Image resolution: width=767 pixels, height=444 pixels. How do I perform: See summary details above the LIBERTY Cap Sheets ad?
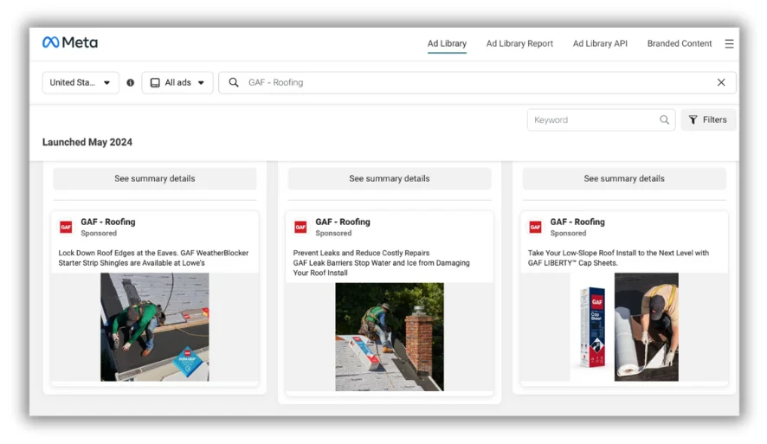[x=624, y=178]
